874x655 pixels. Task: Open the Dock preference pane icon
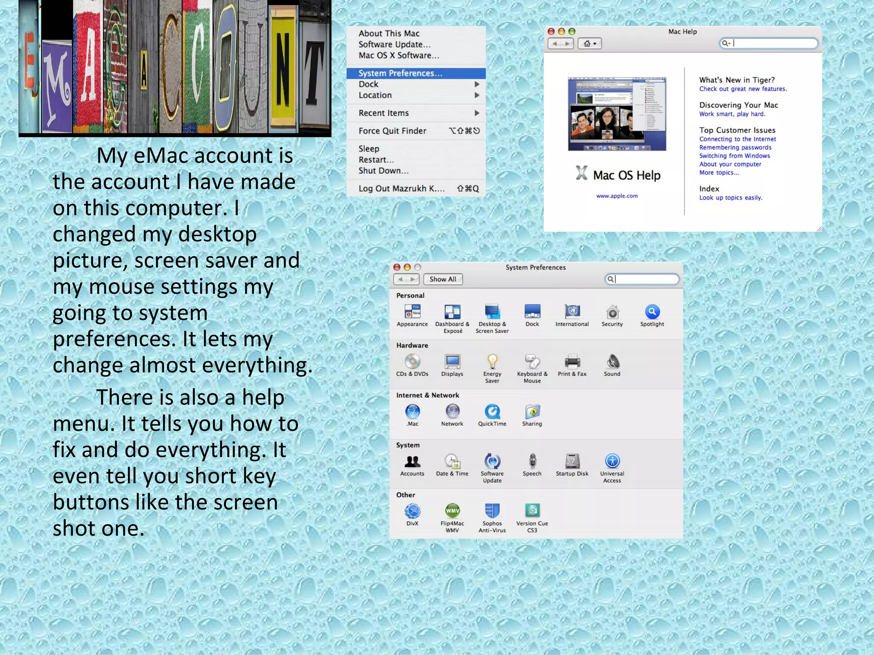pos(532,316)
